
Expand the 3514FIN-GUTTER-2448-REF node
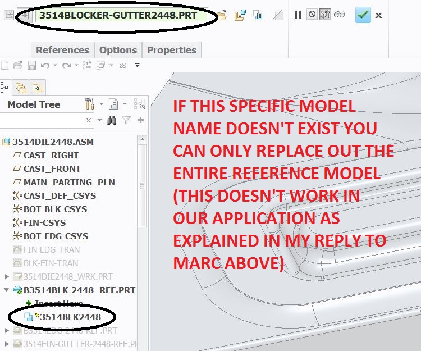pyautogui.click(x=7, y=344)
